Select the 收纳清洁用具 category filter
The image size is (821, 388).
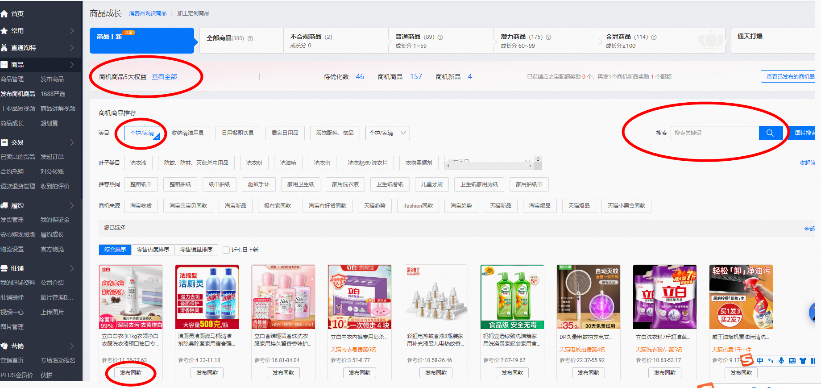point(187,133)
